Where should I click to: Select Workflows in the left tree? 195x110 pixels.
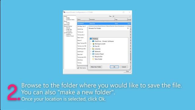pos(69,34)
